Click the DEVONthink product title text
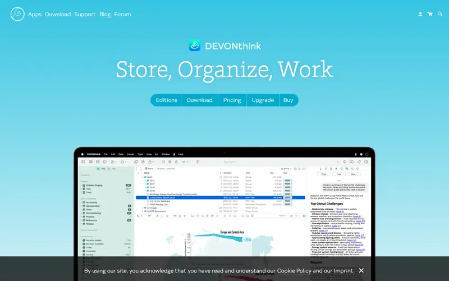449x281 pixels. (x=233, y=46)
